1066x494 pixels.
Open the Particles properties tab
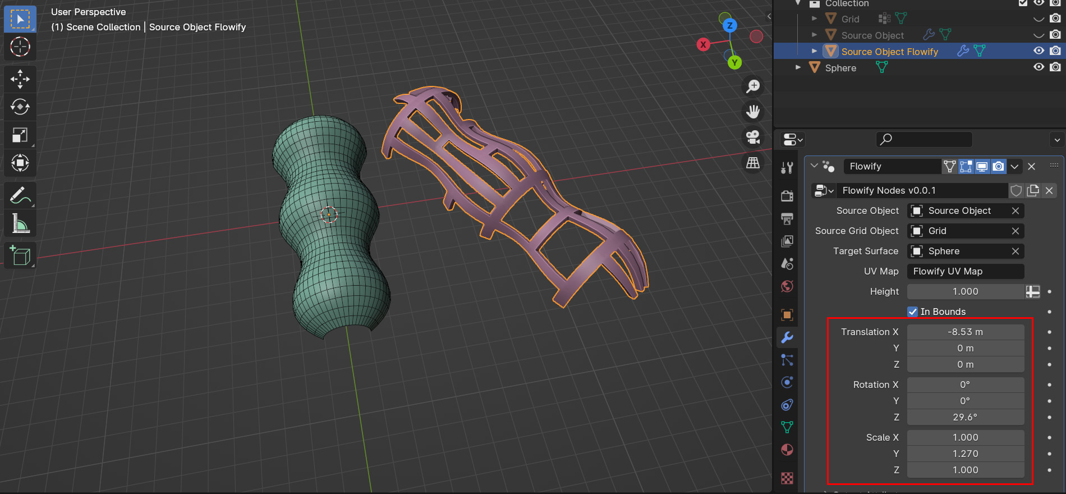tap(787, 360)
